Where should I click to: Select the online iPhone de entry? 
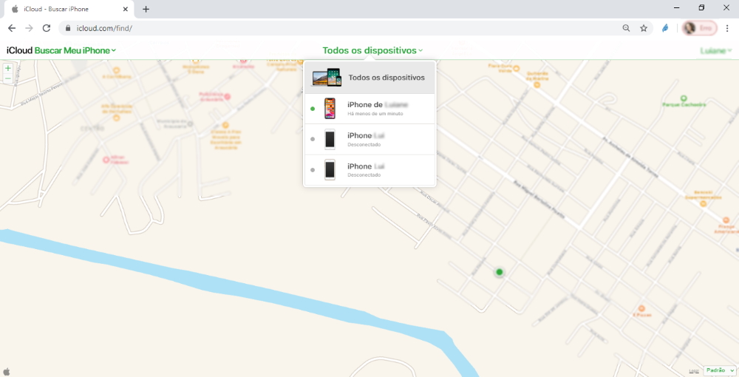pos(369,109)
